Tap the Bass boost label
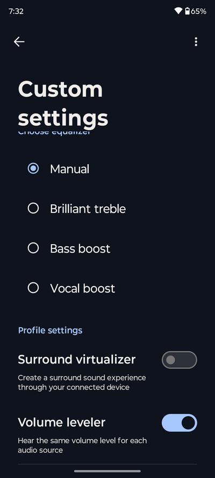The height and width of the screenshot is (478, 215). pos(80,249)
